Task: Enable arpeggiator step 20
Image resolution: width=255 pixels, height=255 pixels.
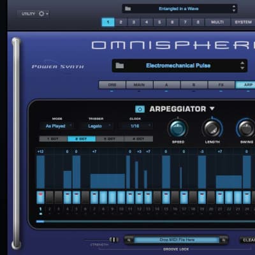Action: (x=211, y=198)
